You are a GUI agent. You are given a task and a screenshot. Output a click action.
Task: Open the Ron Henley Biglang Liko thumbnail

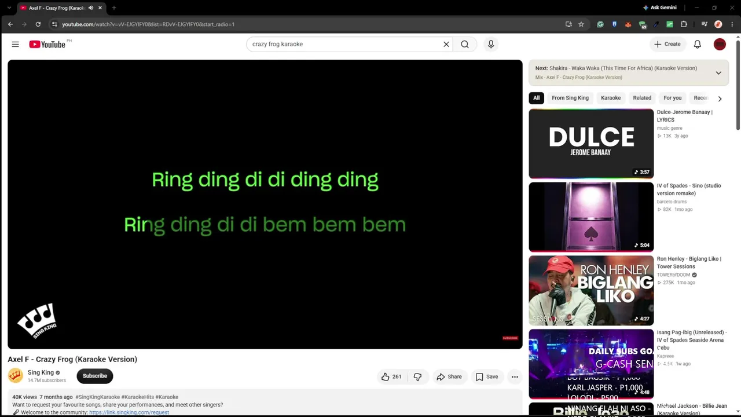click(x=591, y=290)
